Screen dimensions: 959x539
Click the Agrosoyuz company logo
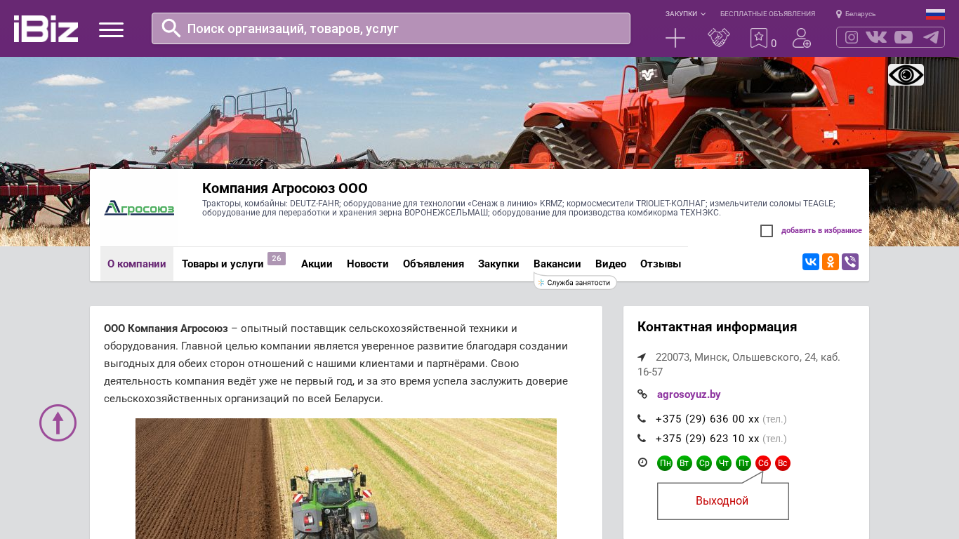[x=139, y=208]
